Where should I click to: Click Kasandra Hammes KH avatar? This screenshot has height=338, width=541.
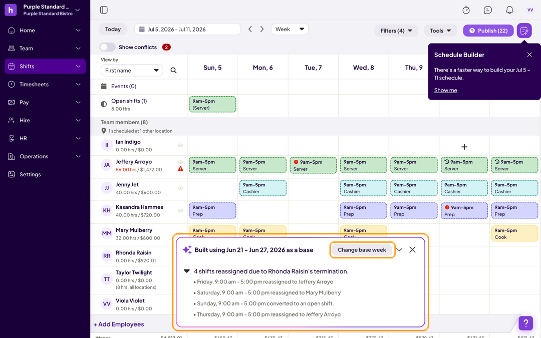coord(107,210)
